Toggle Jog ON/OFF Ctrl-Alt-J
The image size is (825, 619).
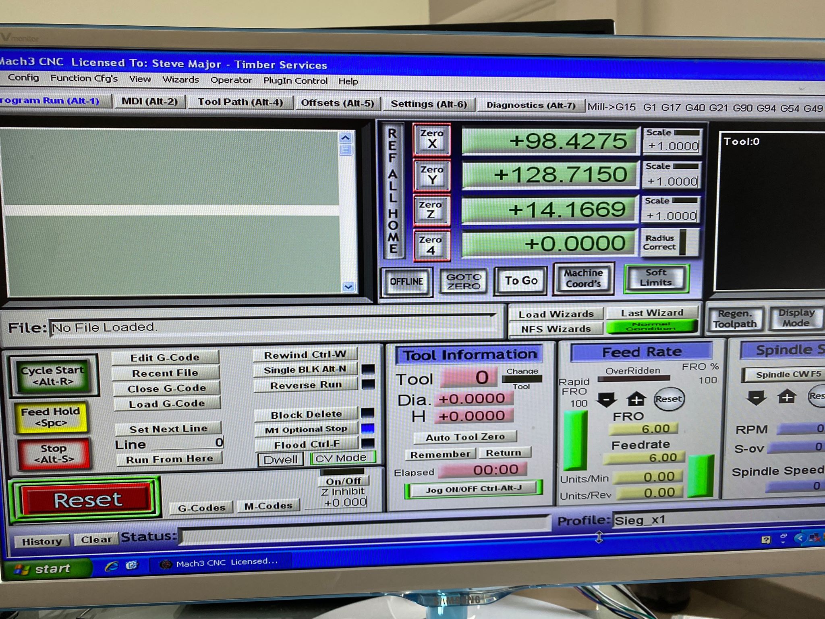(473, 489)
